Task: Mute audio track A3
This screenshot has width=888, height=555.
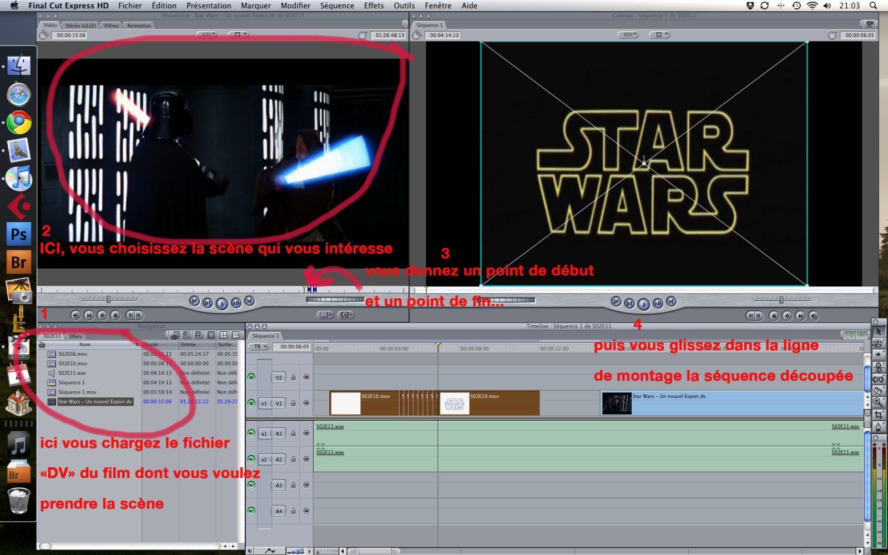Action: (x=251, y=485)
